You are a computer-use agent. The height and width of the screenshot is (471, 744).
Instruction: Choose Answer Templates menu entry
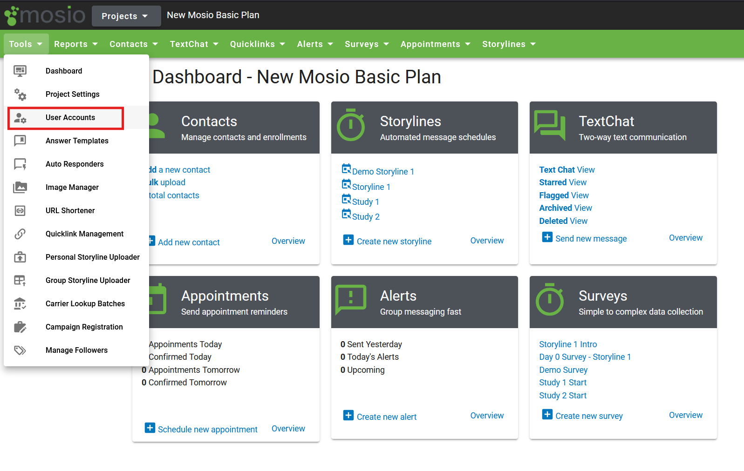(76, 141)
